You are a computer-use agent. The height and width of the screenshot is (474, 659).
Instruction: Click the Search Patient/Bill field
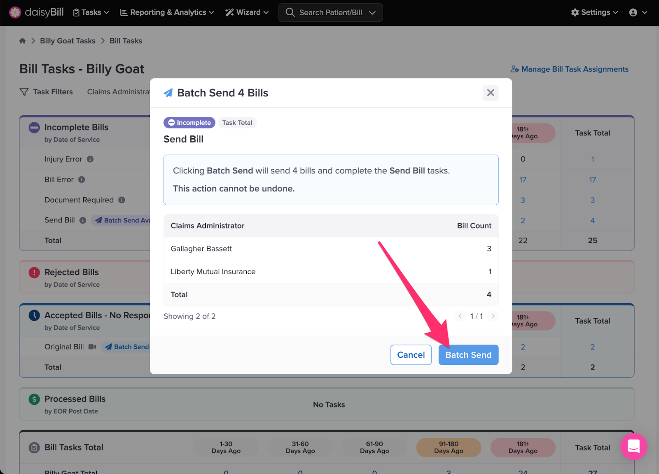pyautogui.click(x=330, y=12)
